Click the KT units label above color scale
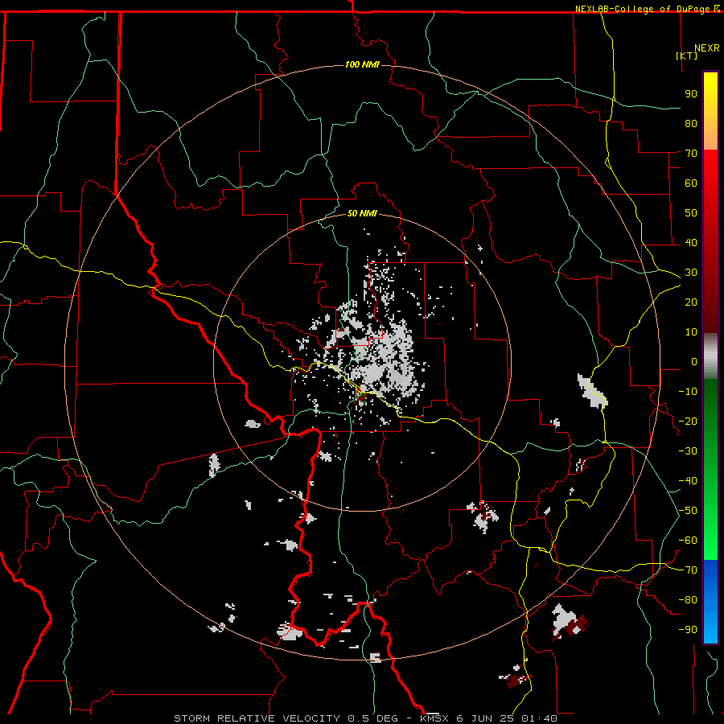This screenshot has height=724, width=724. [687, 56]
